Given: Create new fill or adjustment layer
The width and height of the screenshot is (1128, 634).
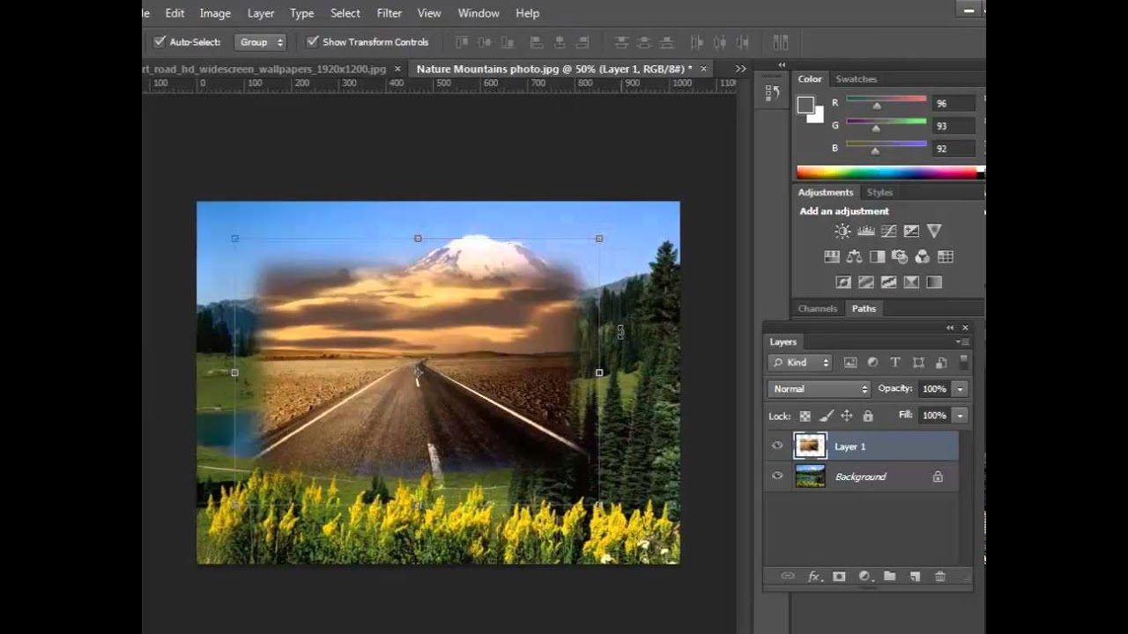Looking at the screenshot, I should (x=865, y=576).
